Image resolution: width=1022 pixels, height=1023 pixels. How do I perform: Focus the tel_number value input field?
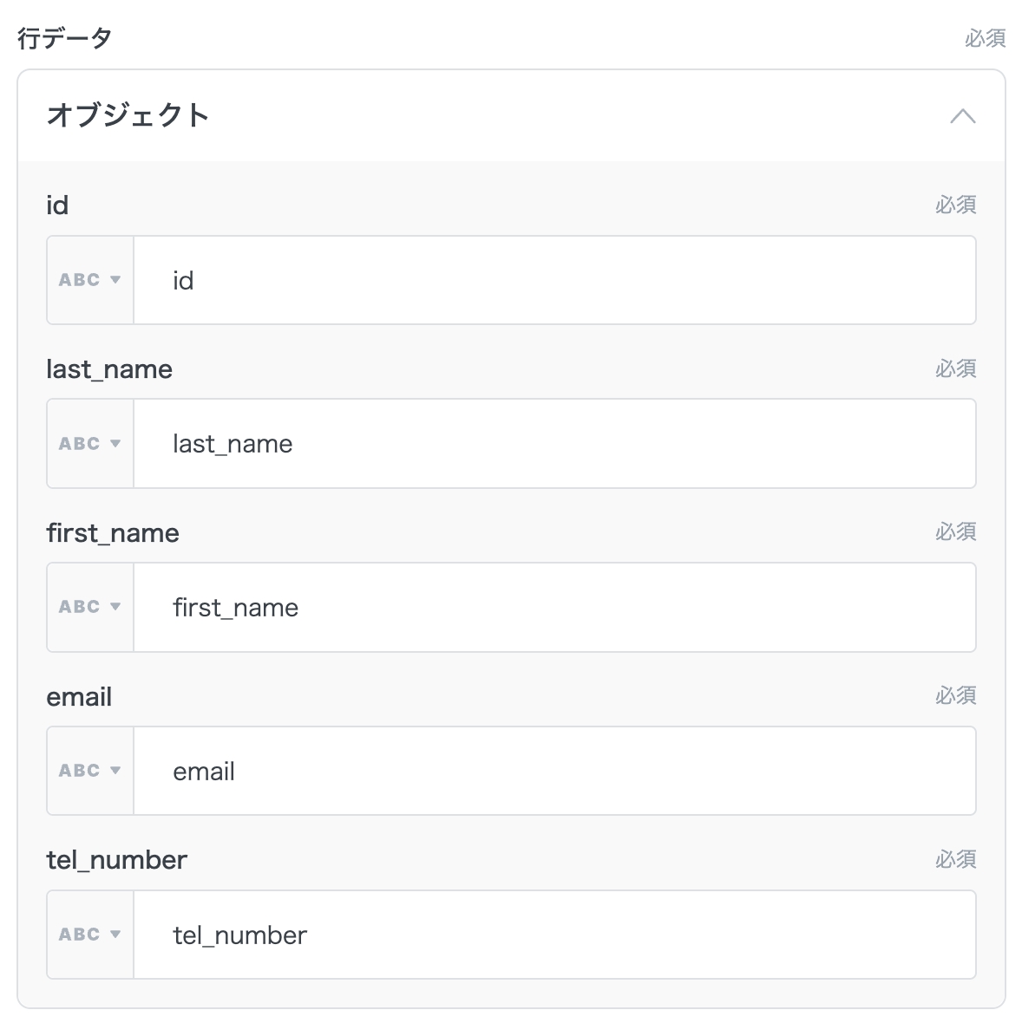(x=554, y=935)
